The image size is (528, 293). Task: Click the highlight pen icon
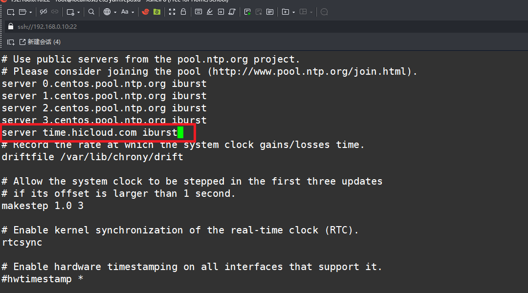[x=209, y=12]
